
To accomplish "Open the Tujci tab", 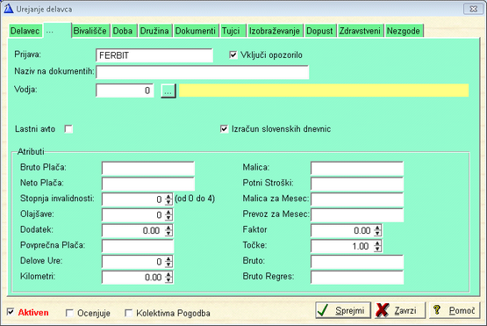I will [233, 31].
